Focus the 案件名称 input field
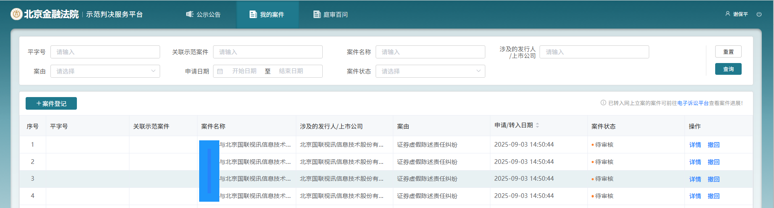 tap(430, 52)
